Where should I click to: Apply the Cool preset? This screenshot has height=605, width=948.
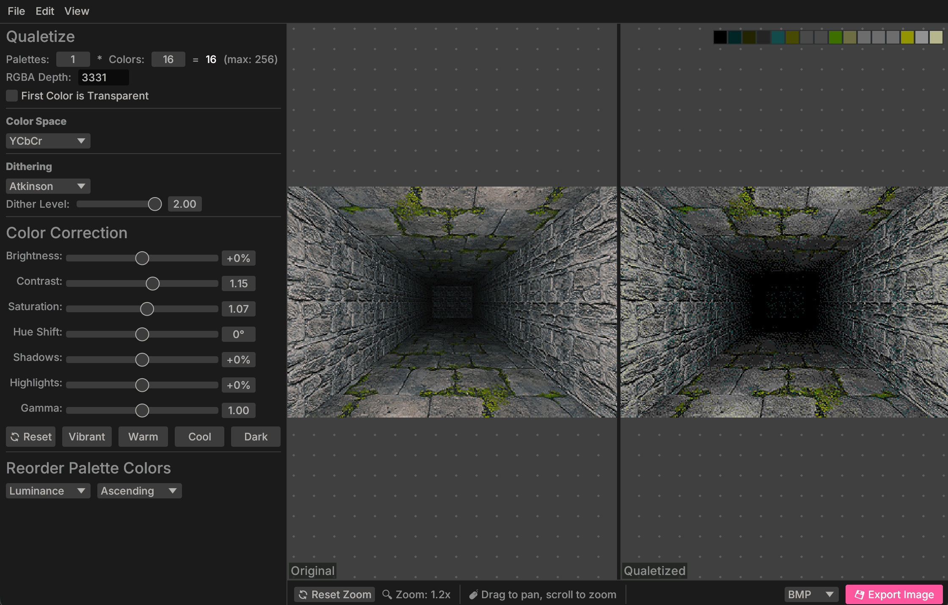199,437
